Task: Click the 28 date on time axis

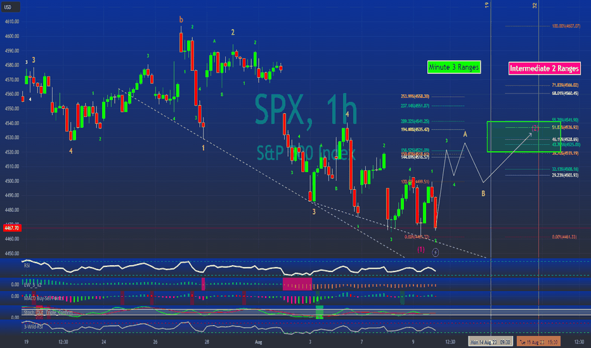Action: pos(207,342)
